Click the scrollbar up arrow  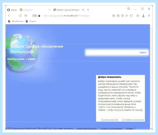click(151, 25)
